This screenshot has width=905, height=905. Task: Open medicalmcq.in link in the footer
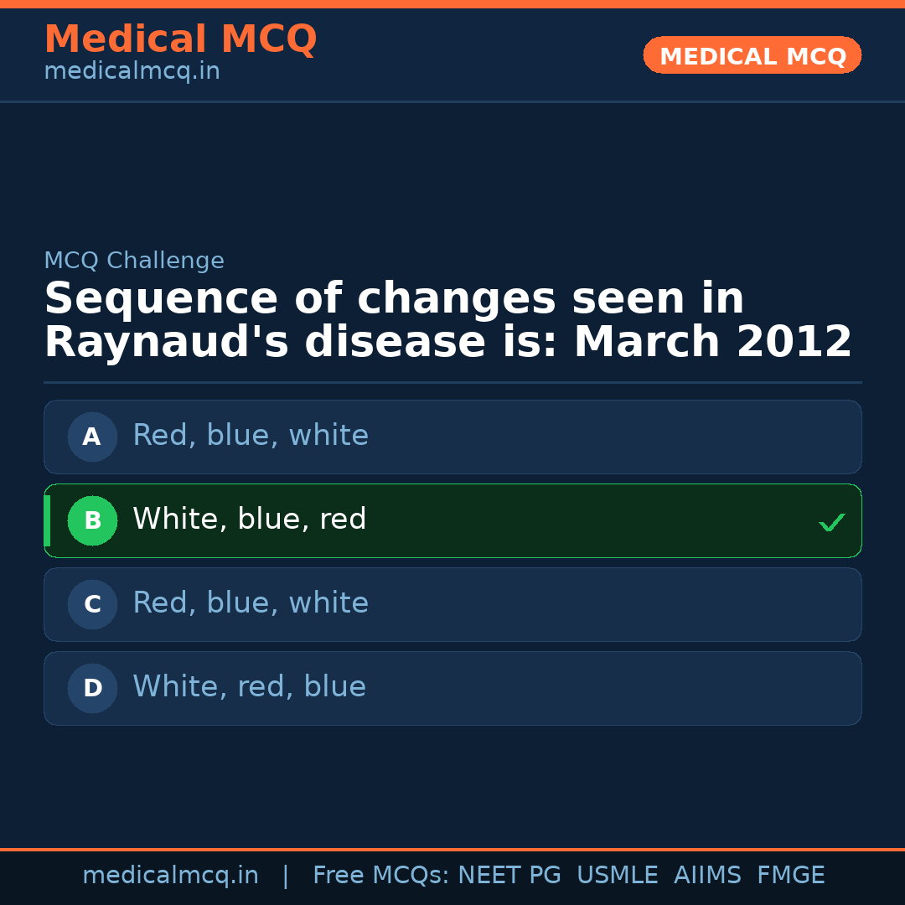point(170,876)
